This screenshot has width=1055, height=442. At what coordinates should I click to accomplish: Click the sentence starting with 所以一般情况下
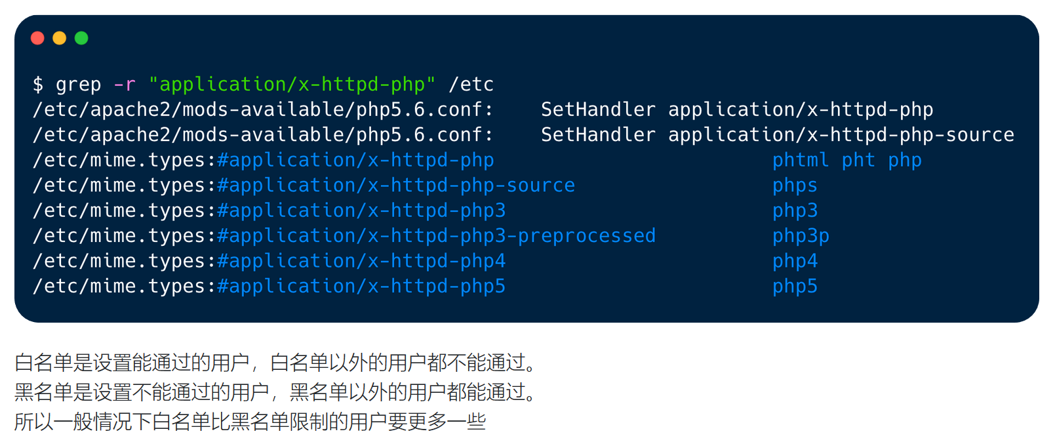click(x=250, y=421)
